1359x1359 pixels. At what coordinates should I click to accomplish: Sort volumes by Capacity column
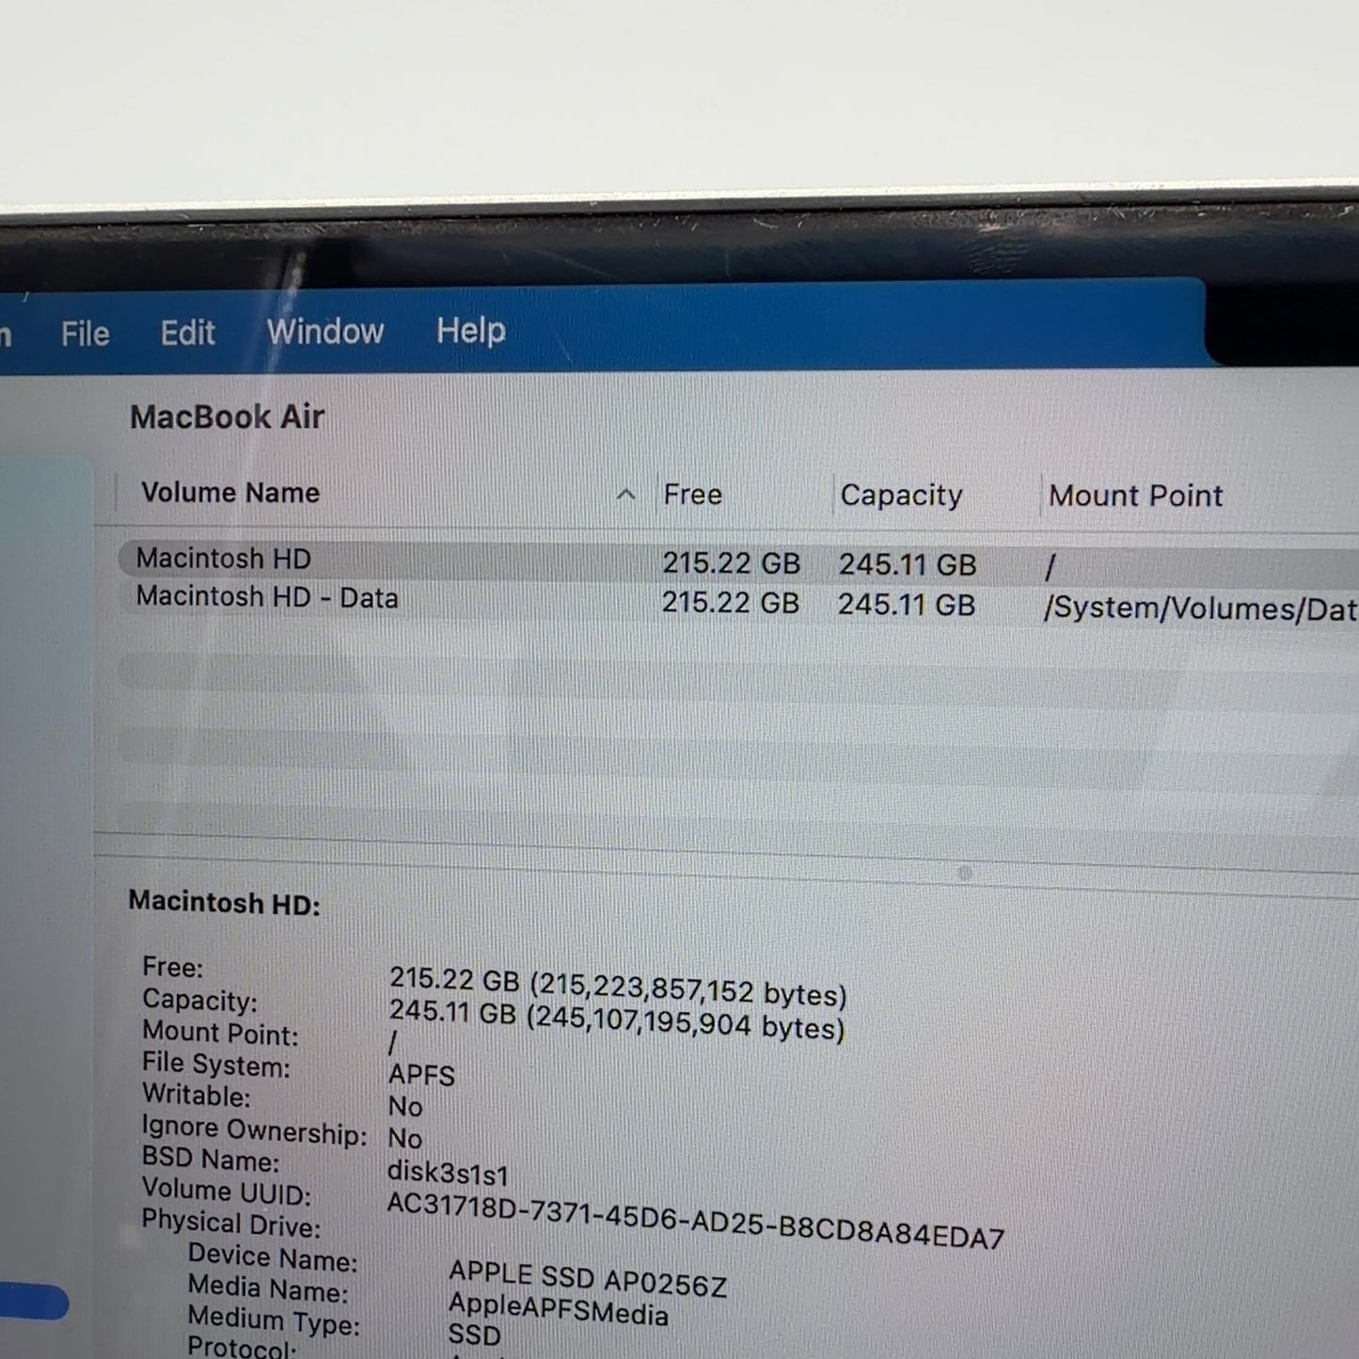[x=901, y=496]
